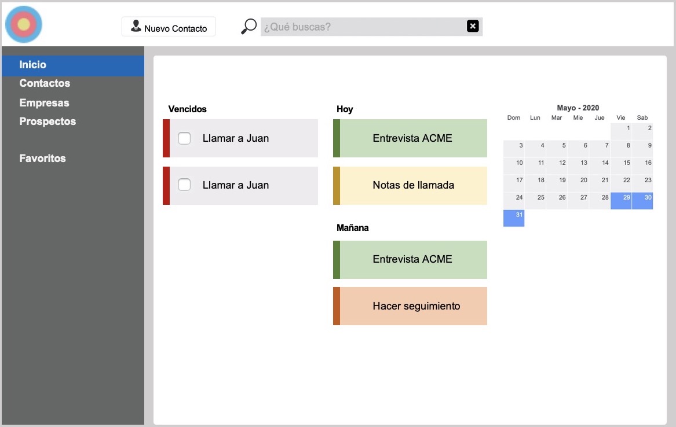Open the Inicio menu item

pyautogui.click(x=73, y=65)
